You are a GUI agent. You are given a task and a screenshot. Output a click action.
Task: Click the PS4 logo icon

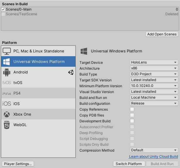point(7,94)
